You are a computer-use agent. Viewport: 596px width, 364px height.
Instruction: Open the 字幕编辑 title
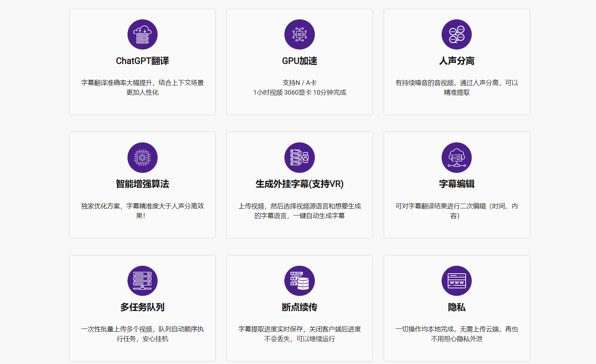point(456,184)
